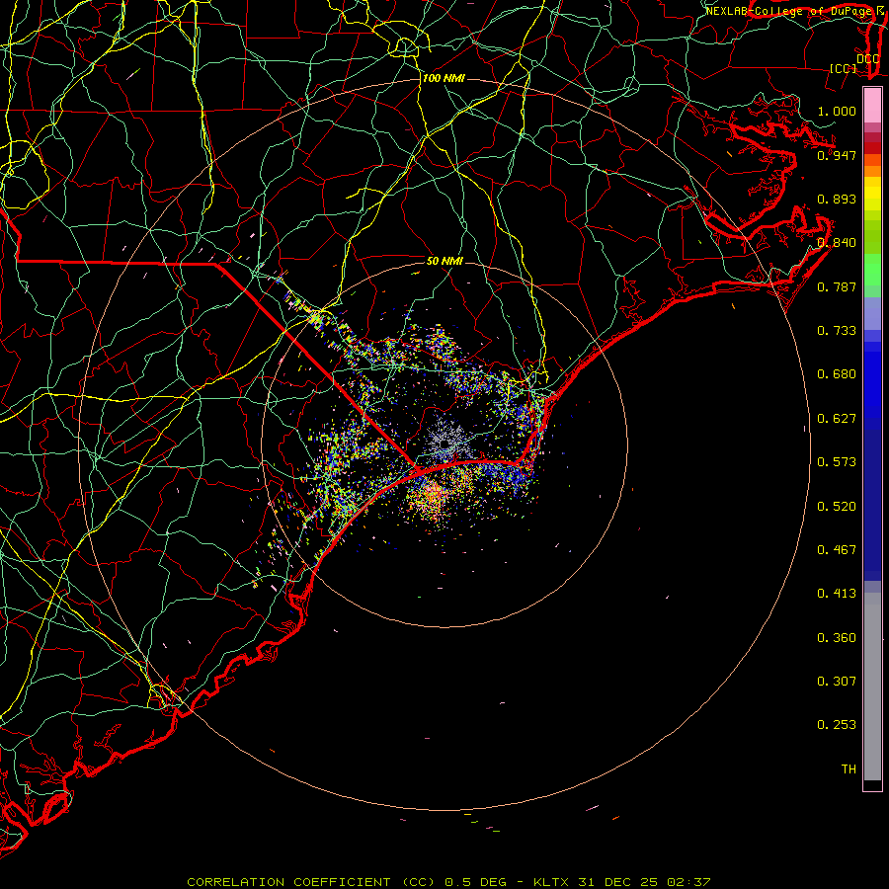Click the TH threshold label
Image resolution: width=889 pixels, height=889 pixels.
[849, 769]
